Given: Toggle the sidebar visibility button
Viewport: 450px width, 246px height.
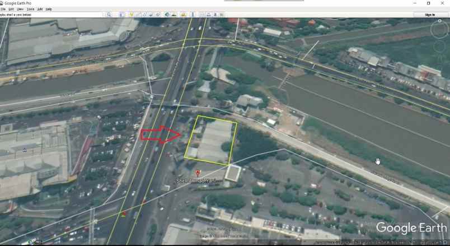Looking at the screenshot, I should tap(122, 15).
